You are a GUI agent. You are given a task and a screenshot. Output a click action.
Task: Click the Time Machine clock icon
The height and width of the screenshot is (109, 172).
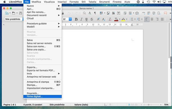pyautogui.click(x=148, y=2)
